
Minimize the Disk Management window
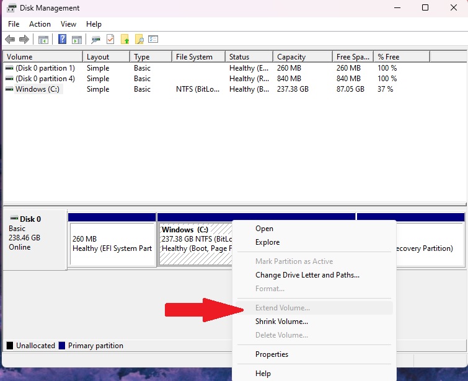[x=397, y=8]
